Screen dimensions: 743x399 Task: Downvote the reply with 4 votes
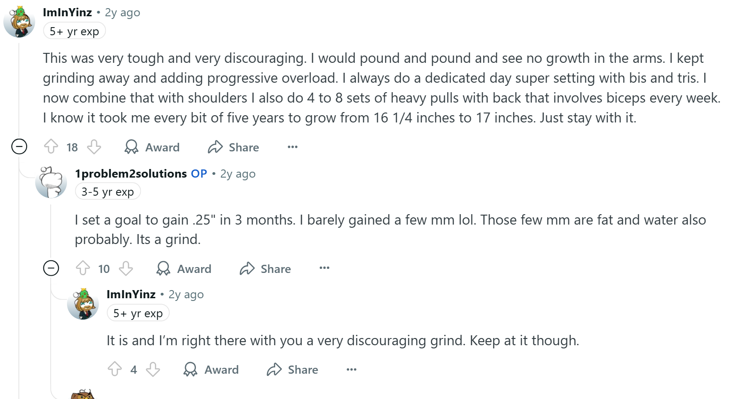(x=153, y=369)
